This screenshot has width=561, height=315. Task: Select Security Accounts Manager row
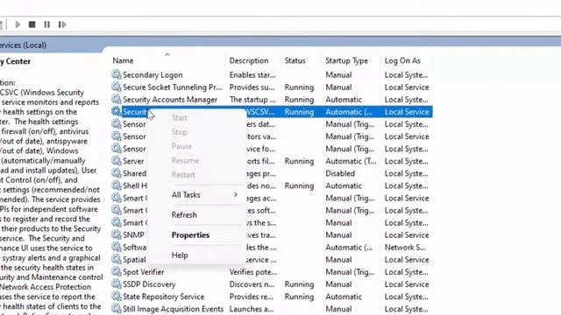(170, 99)
